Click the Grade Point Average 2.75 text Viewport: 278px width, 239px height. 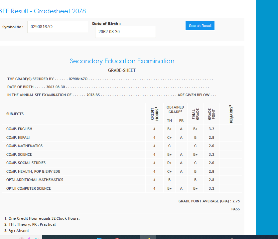pyautogui.click(x=209, y=201)
